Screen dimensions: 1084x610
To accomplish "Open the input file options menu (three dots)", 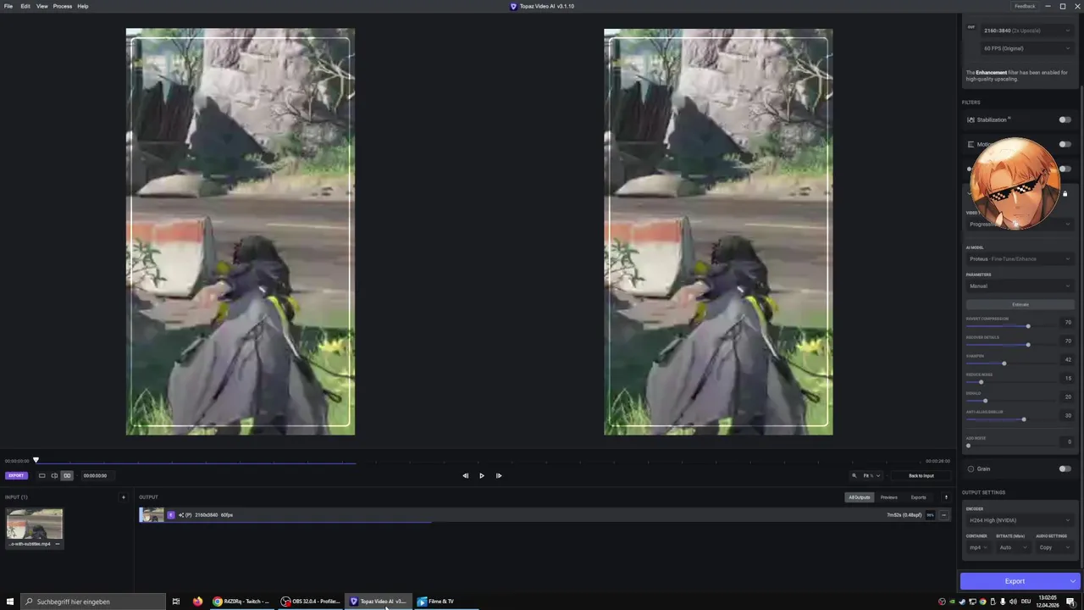I will pyautogui.click(x=58, y=544).
